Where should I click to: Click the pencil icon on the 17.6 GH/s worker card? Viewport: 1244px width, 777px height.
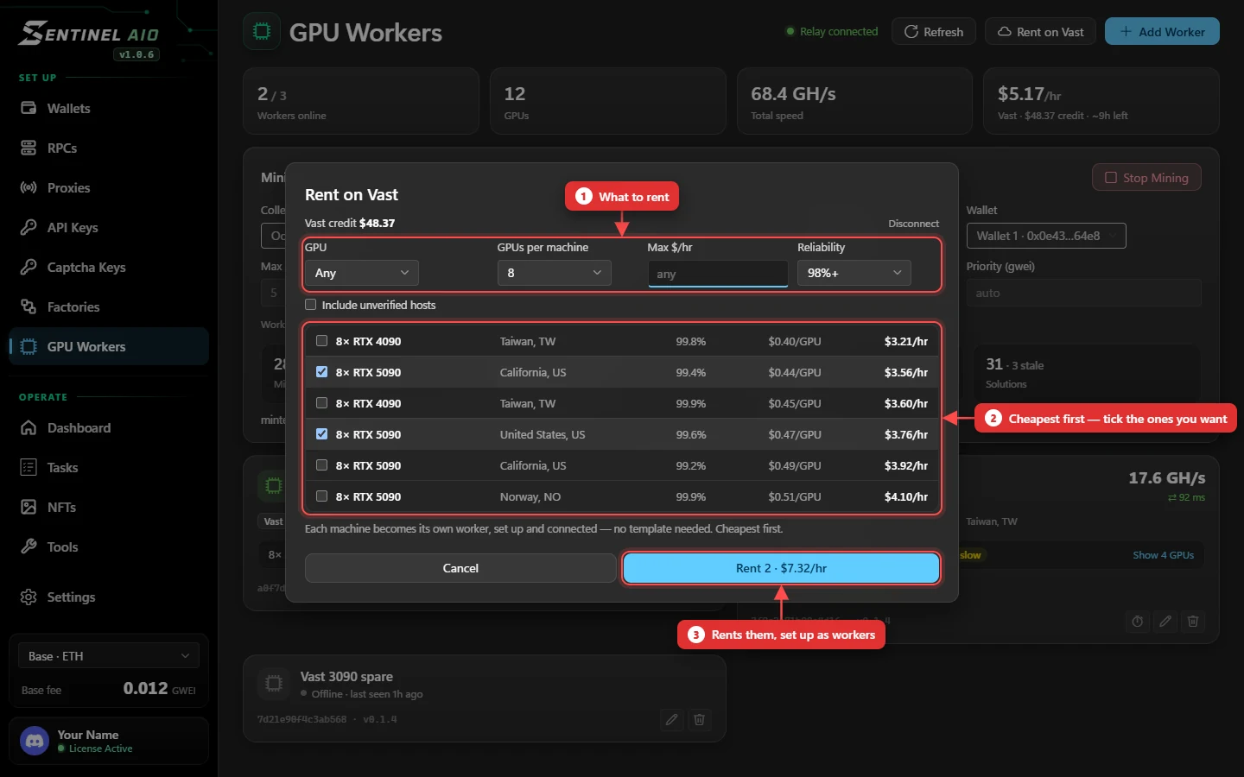(1165, 622)
